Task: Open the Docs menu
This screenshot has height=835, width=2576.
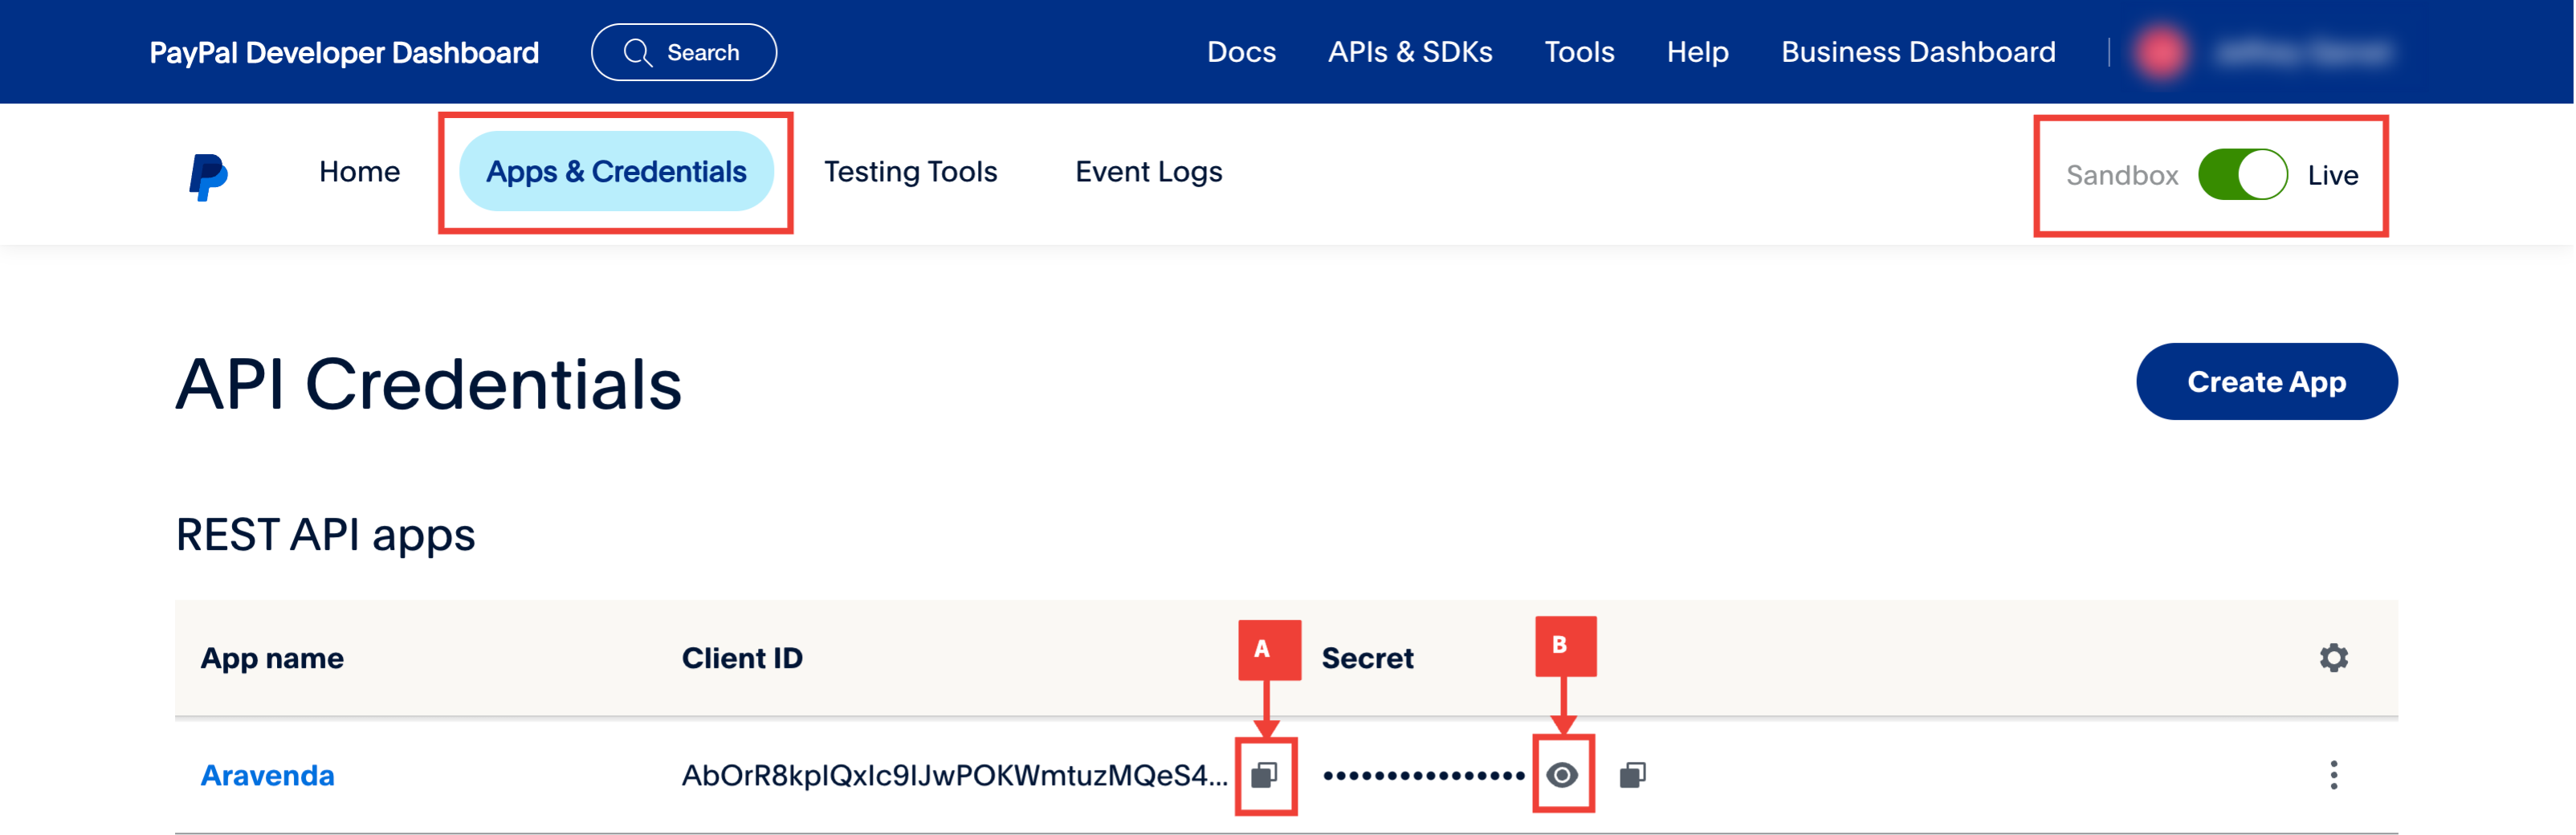Action: point(1241,52)
